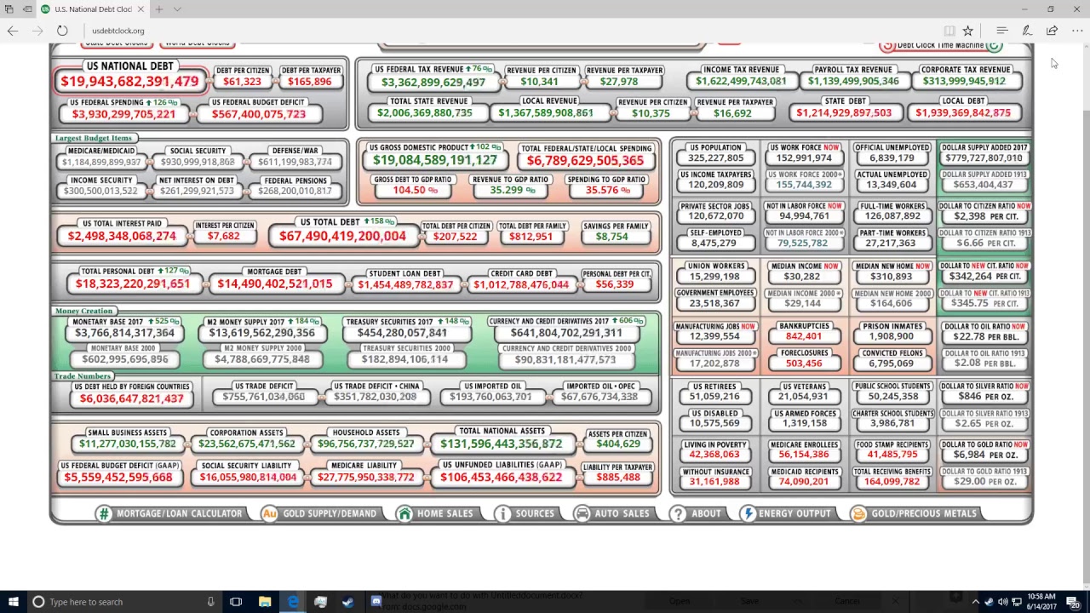Screen dimensions: 1090x613
Task: Click the Corporate Tax Revenue value
Action: [x=964, y=81]
